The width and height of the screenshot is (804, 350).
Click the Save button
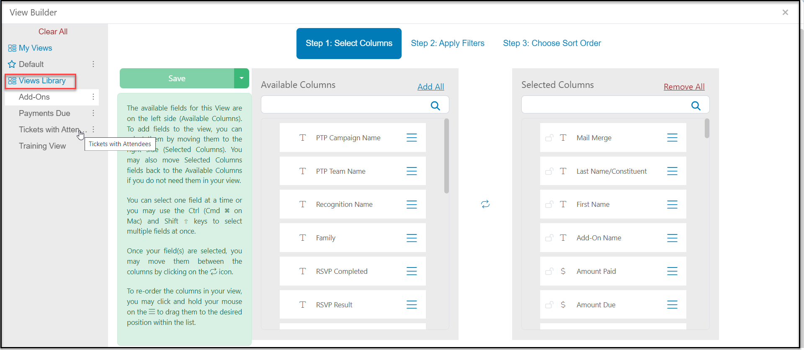[177, 78]
